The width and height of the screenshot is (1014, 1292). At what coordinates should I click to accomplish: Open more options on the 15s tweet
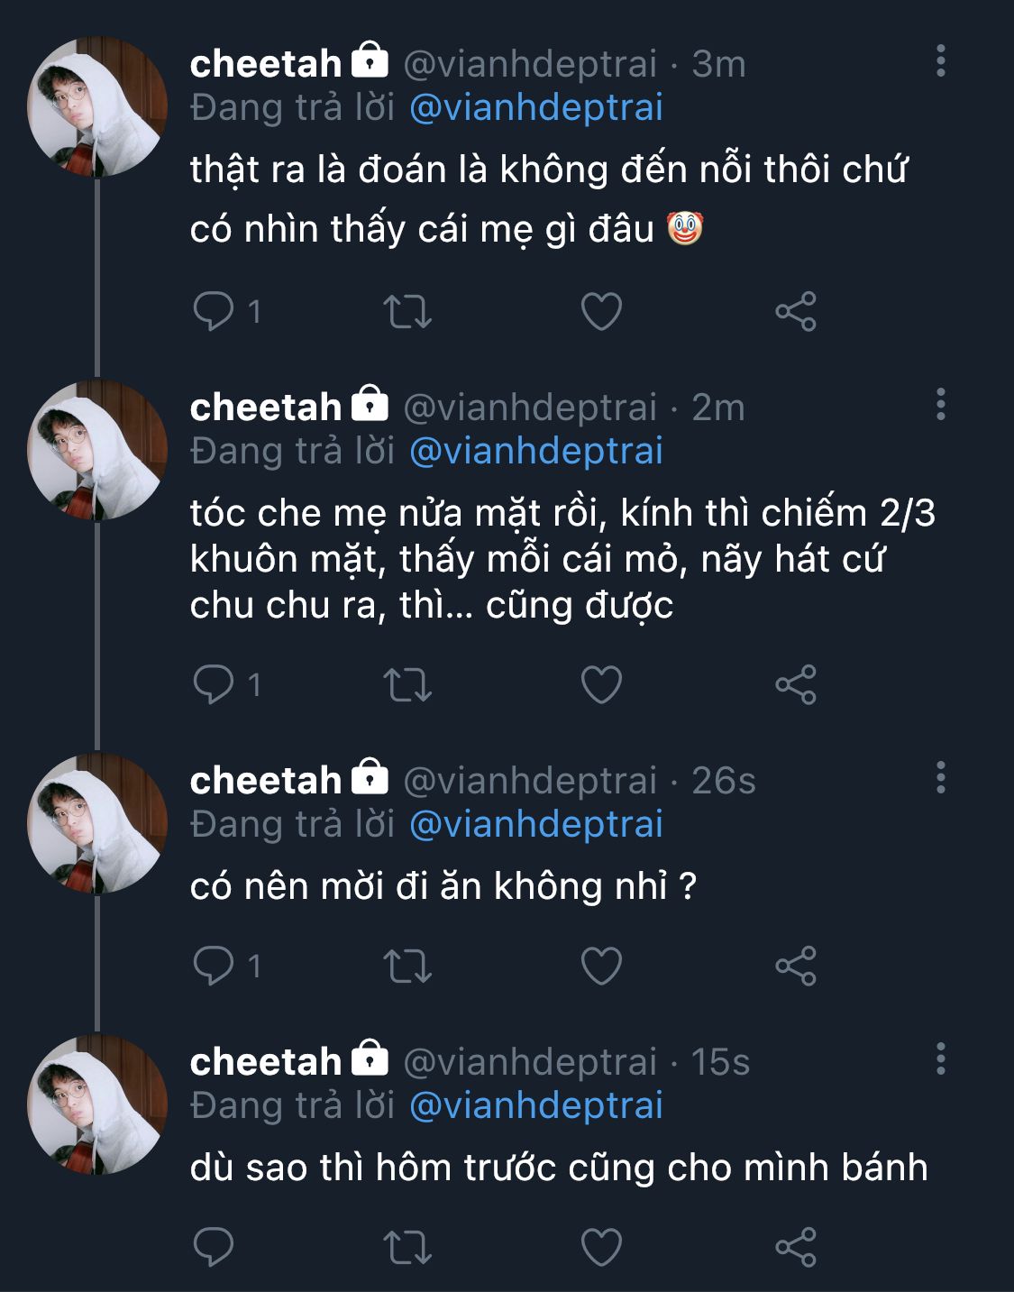941,1058
